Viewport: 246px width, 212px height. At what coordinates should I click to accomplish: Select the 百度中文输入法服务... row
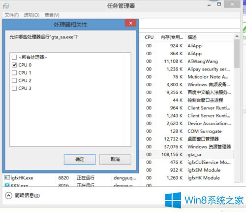pos(186,92)
